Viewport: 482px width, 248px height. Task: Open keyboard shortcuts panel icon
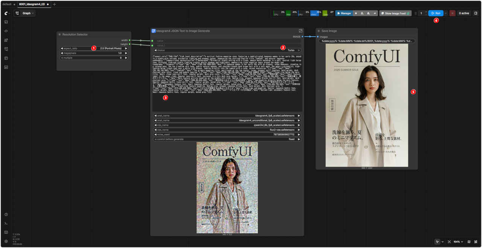click(6, 232)
